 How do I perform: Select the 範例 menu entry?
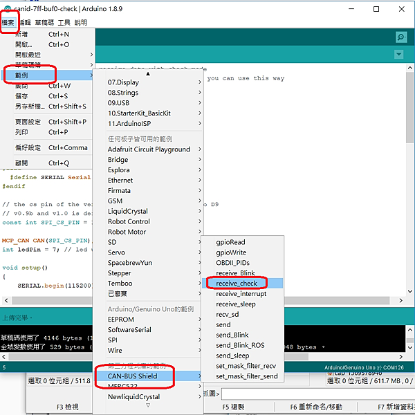pos(48,75)
